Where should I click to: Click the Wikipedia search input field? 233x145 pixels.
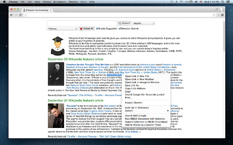(82, 23)
